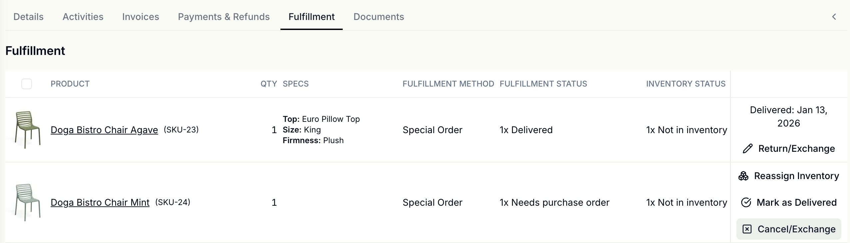This screenshot has height=243, width=850.
Task: Go to the Invoices tab
Action: coord(141,17)
